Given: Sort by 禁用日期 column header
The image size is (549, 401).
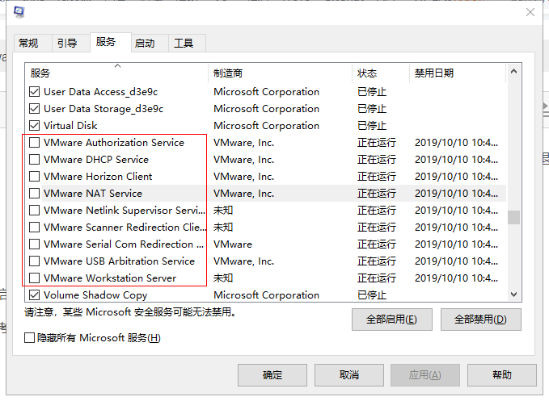Looking at the screenshot, I should (x=458, y=73).
